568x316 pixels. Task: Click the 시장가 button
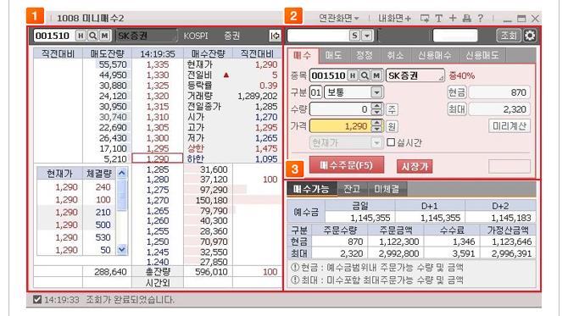pyautogui.click(x=415, y=166)
